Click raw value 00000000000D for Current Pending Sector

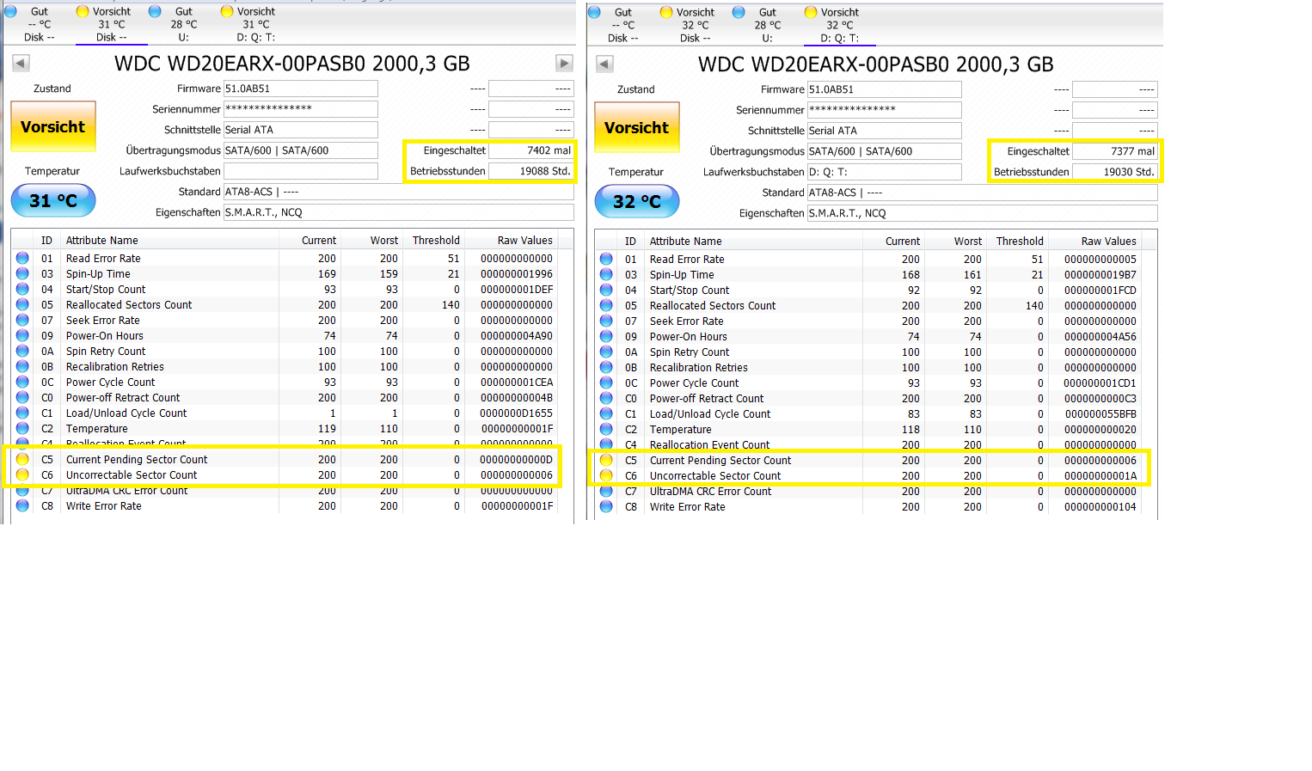coord(516,459)
